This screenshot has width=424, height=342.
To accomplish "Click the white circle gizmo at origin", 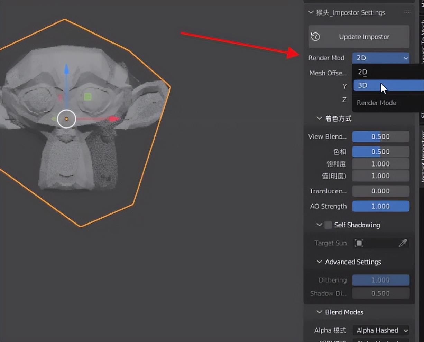I will pos(66,119).
